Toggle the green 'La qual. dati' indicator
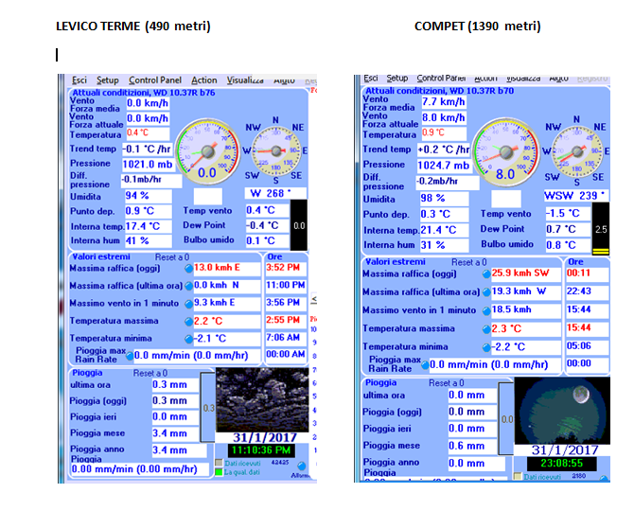The width and height of the screenshot is (634, 511). pyautogui.click(x=220, y=472)
